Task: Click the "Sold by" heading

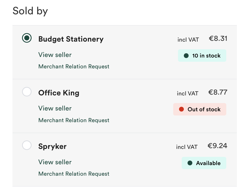Action: [x=30, y=11]
